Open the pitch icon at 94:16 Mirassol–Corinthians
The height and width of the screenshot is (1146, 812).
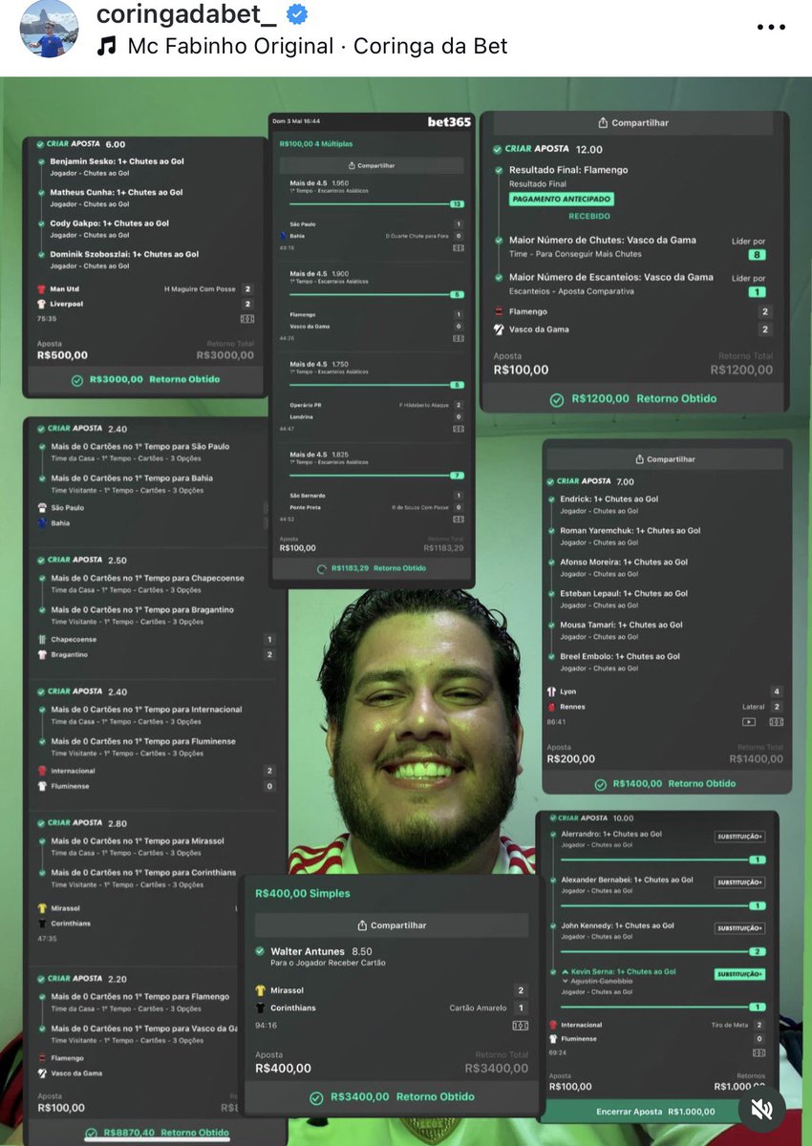pyautogui.click(x=521, y=1026)
